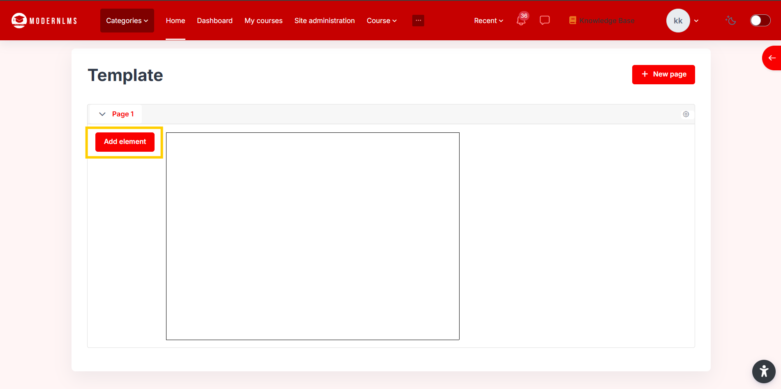The width and height of the screenshot is (781, 389).
Task: Select the Page 1 tab label
Action: point(123,114)
